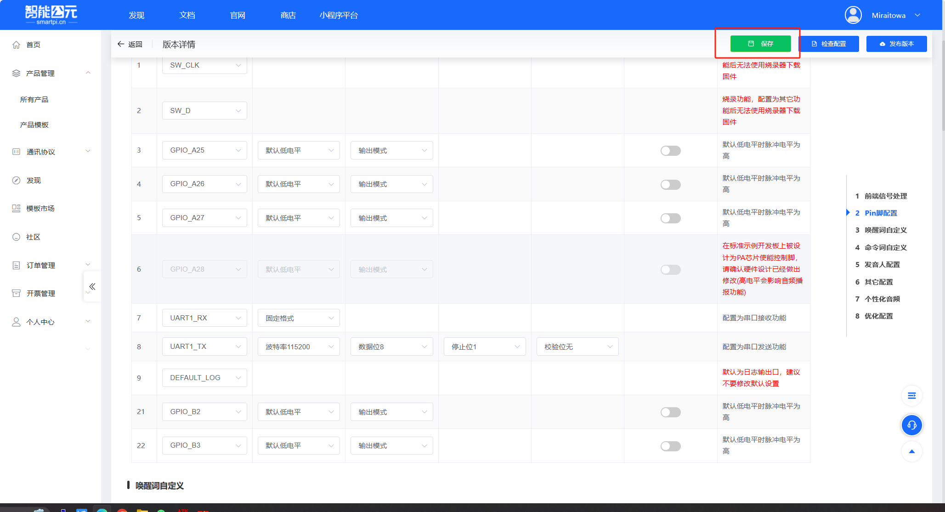Viewport: 945px width, 512px height.
Task: Open the 波特率115200 dropdown
Action: 299,347
